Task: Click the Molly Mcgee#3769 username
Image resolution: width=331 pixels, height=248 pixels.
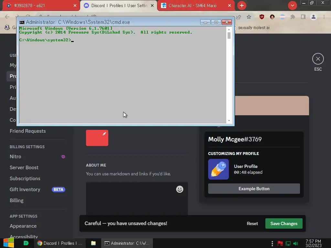Action: tap(235, 139)
